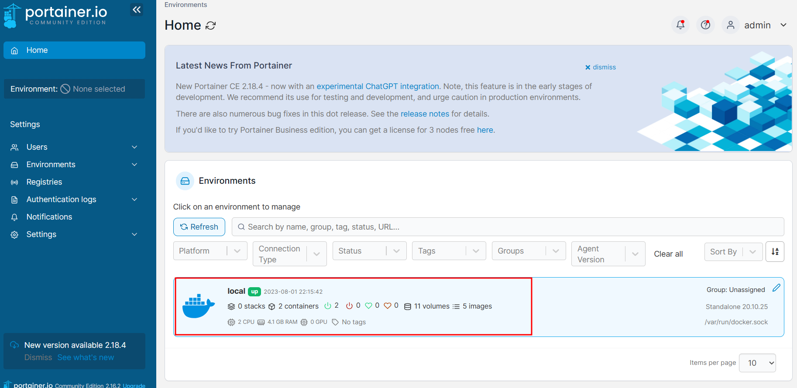Open the Tags filter dropdown

[x=449, y=251]
